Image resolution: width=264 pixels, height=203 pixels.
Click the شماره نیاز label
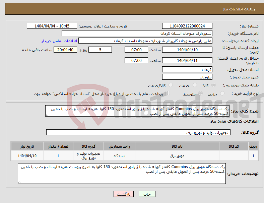[x=249, y=26]
